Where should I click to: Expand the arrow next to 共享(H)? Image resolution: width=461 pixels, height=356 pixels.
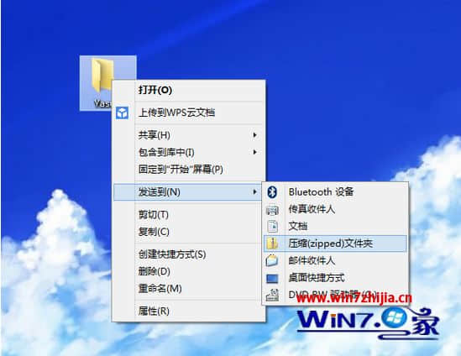click(x=254, y=135)
